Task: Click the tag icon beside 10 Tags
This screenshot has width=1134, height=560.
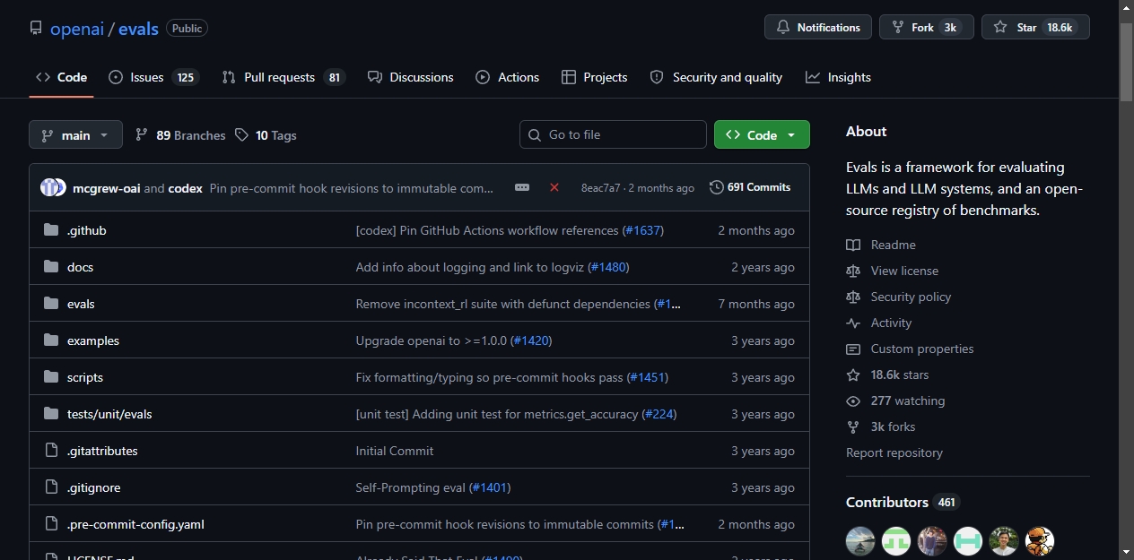Action: tap(241, 135)
